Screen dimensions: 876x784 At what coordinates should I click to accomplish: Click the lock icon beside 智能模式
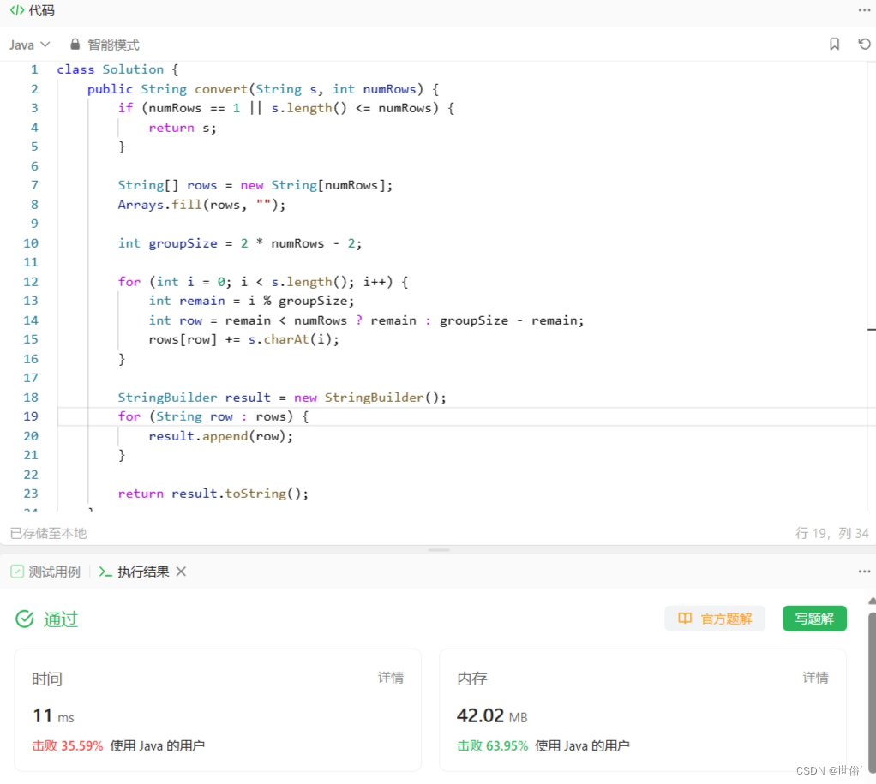click(75, 44)
